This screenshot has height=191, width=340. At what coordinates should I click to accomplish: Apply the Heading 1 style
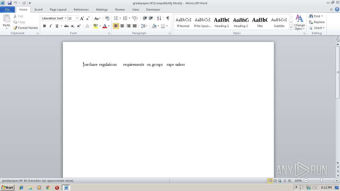point(222,22)
